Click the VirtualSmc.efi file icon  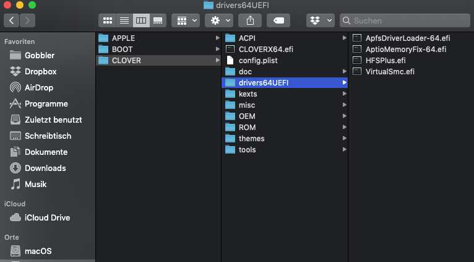[357, 71]
